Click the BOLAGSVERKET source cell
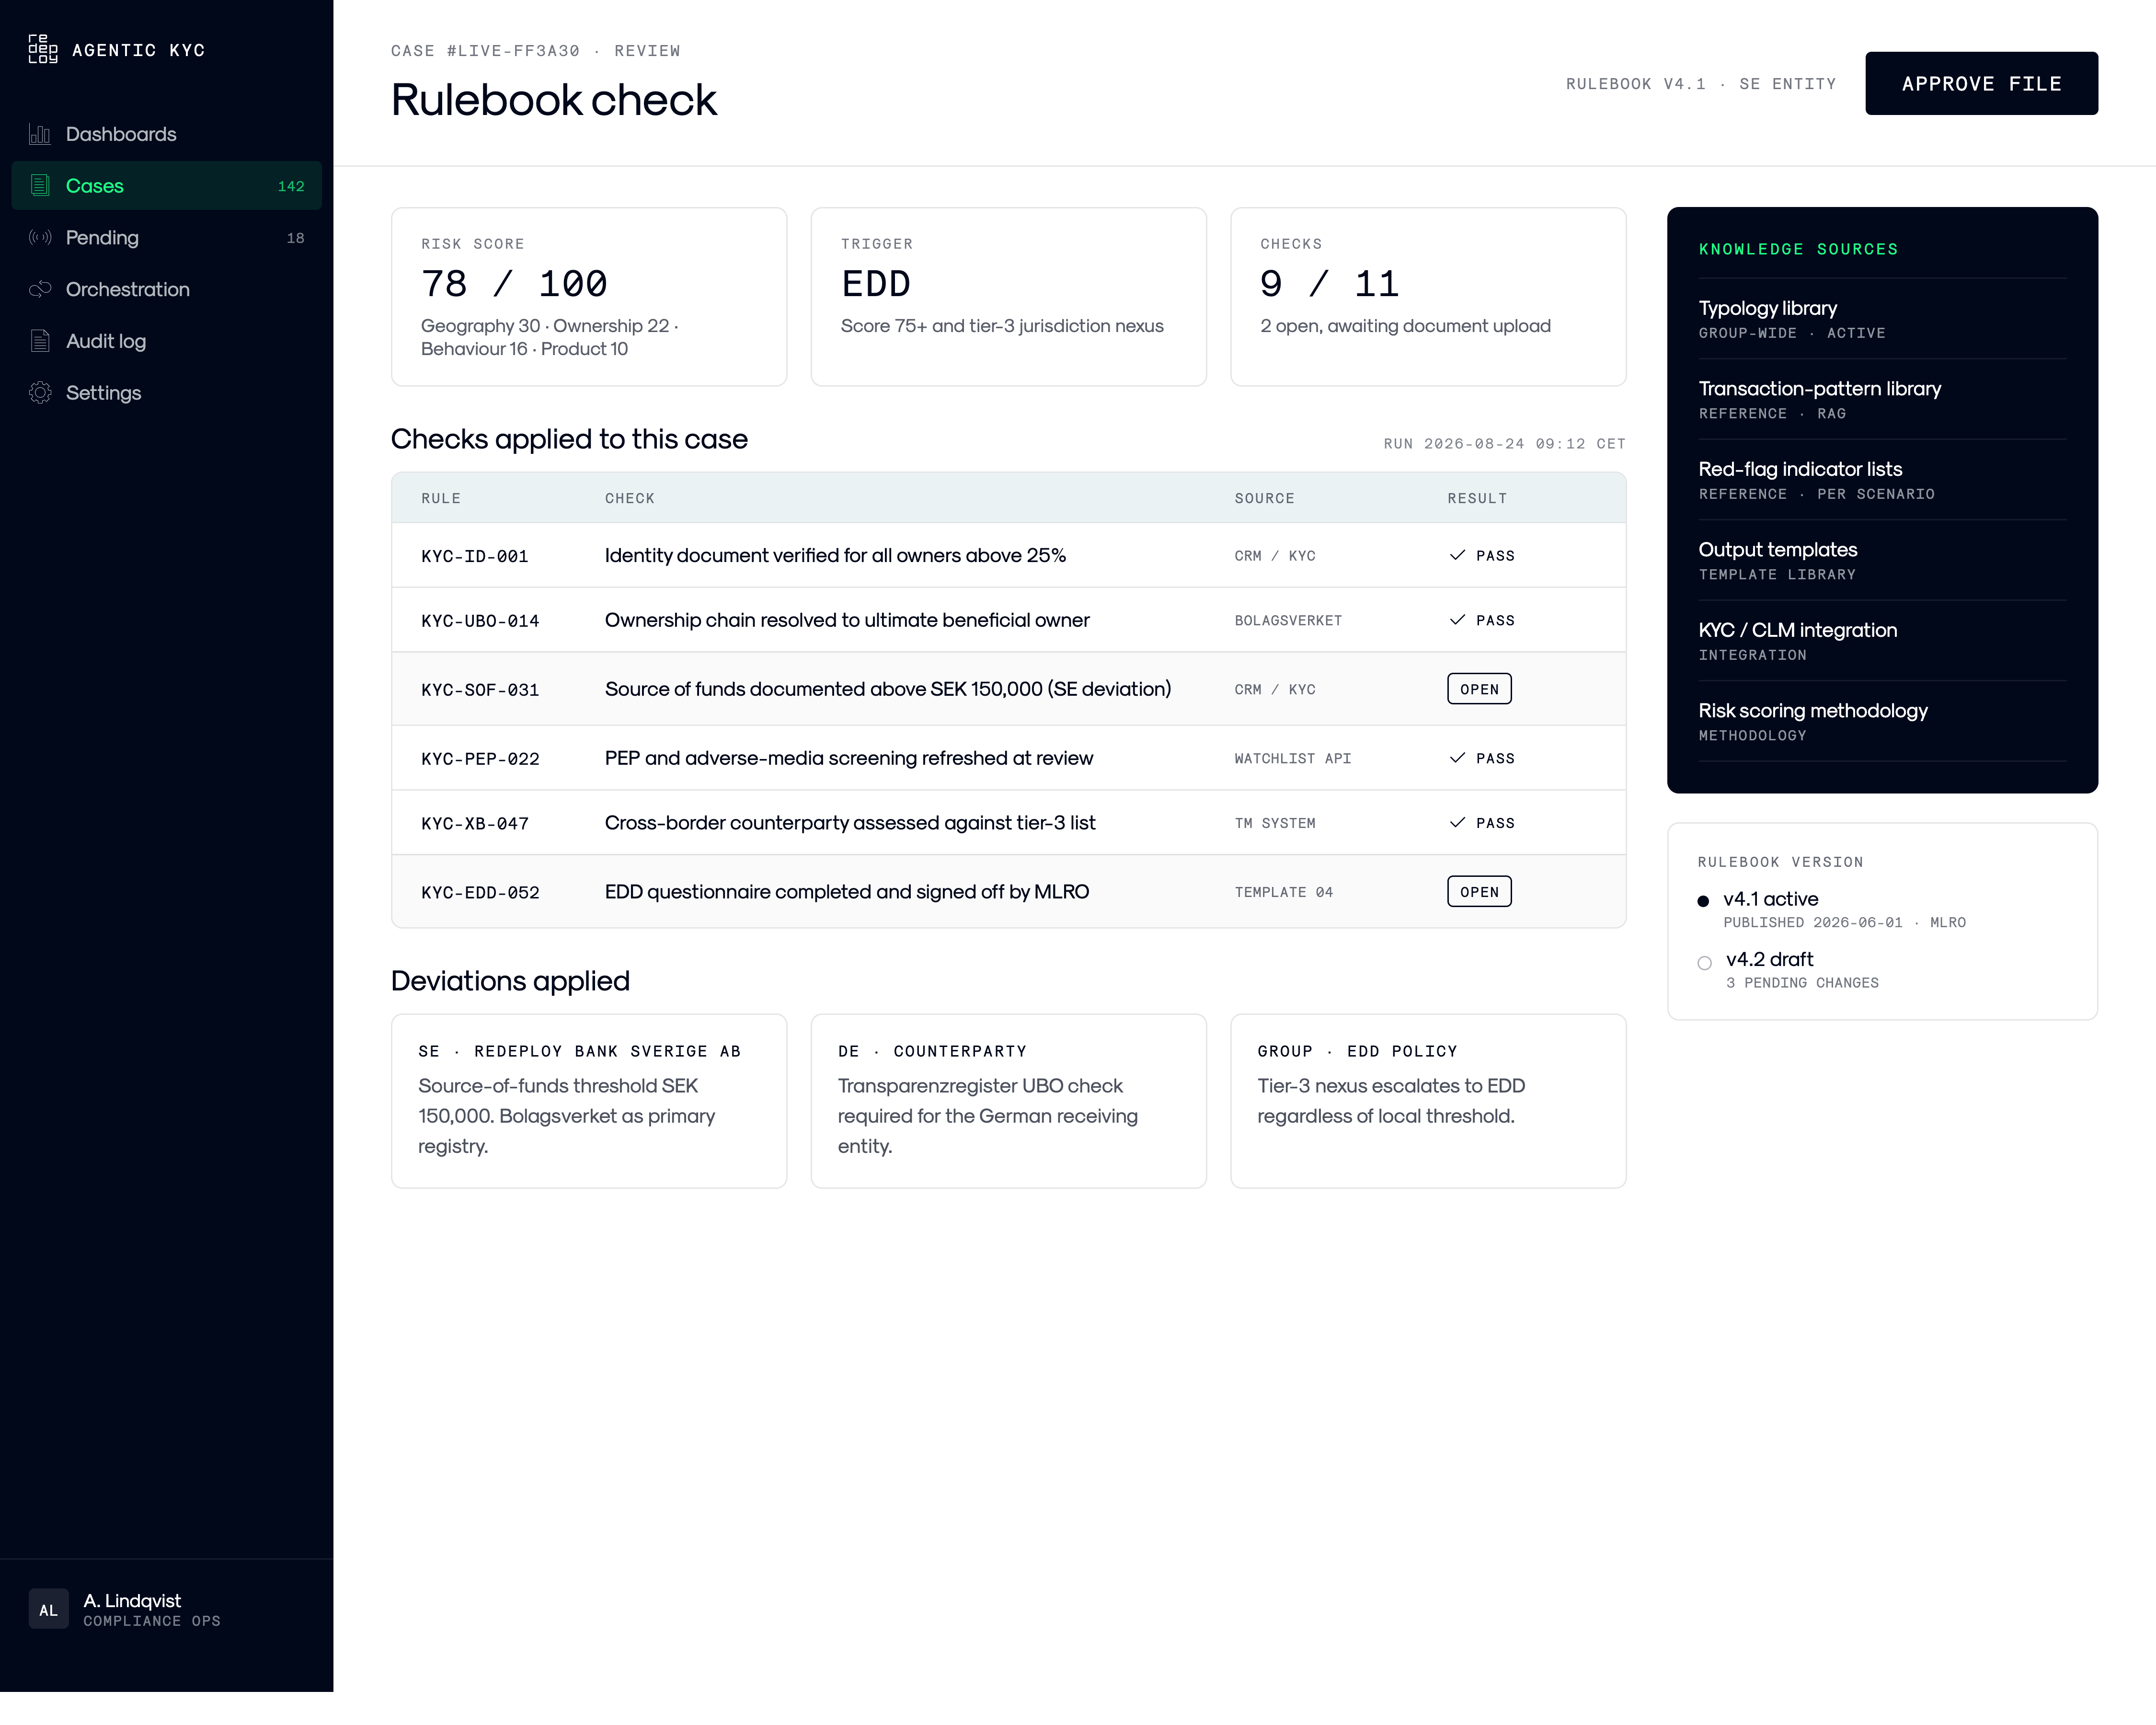 coord(1288,621)
